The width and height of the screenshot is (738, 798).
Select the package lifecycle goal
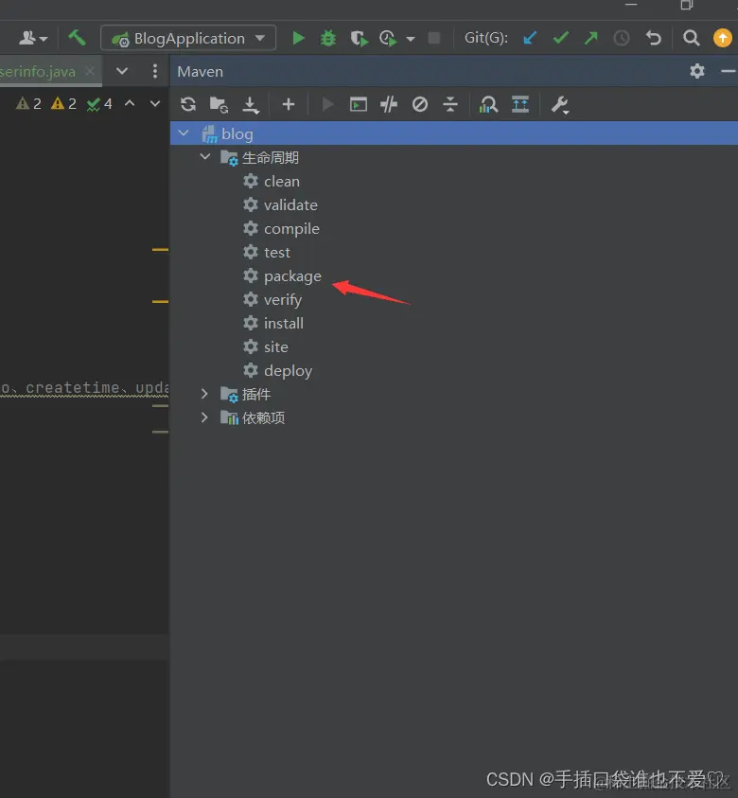pos(282,276)
